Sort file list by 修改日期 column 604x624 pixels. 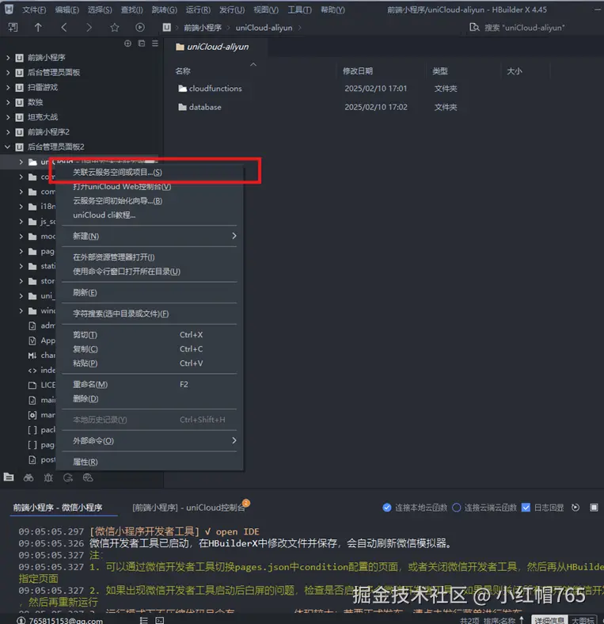358,70
